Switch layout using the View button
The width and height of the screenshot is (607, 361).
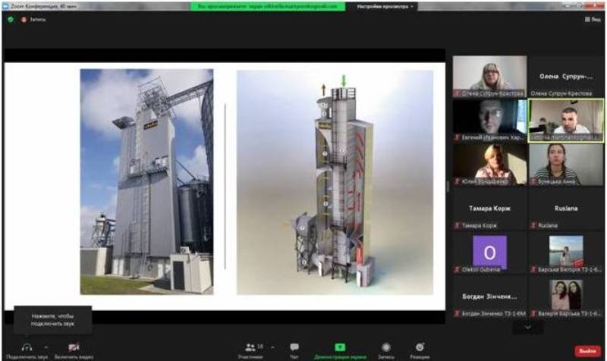point(592,20)
